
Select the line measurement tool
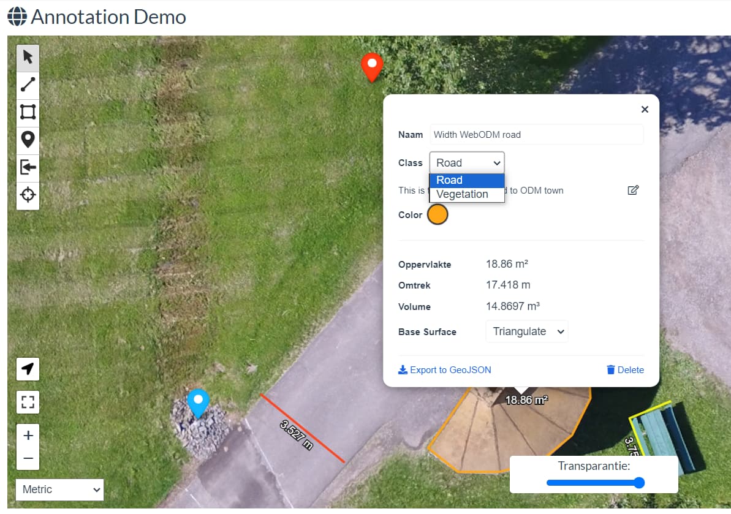pos(28,85)
